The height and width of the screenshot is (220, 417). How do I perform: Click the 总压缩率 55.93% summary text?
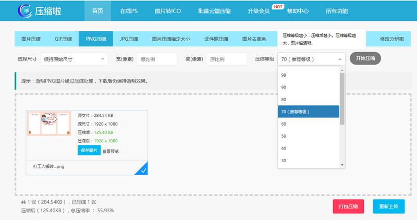coord(92,211)
